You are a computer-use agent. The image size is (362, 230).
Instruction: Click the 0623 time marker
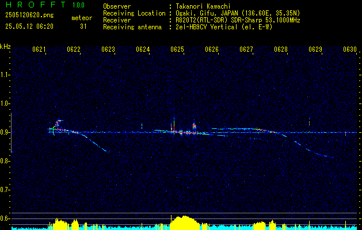coord(108,49)
